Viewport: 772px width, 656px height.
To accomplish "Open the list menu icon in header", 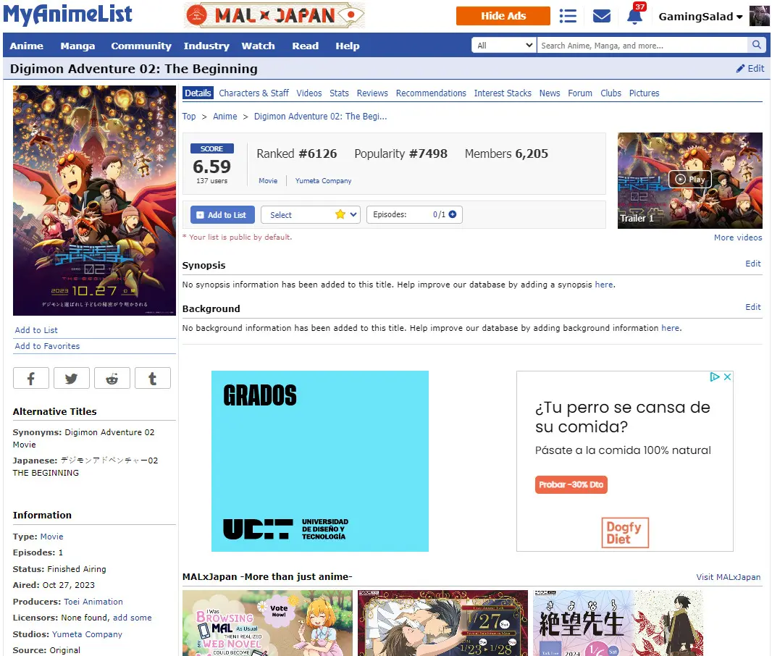I will tap(568, 16).
